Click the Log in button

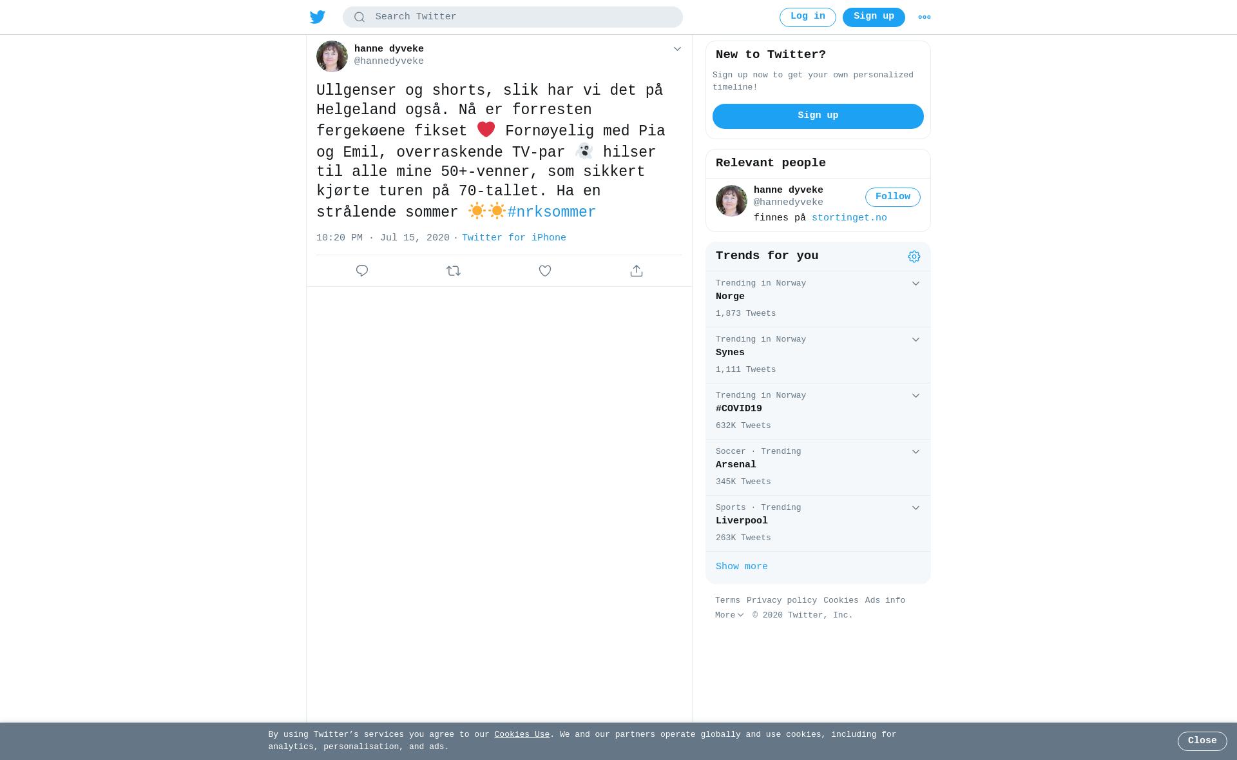[808, 17]
